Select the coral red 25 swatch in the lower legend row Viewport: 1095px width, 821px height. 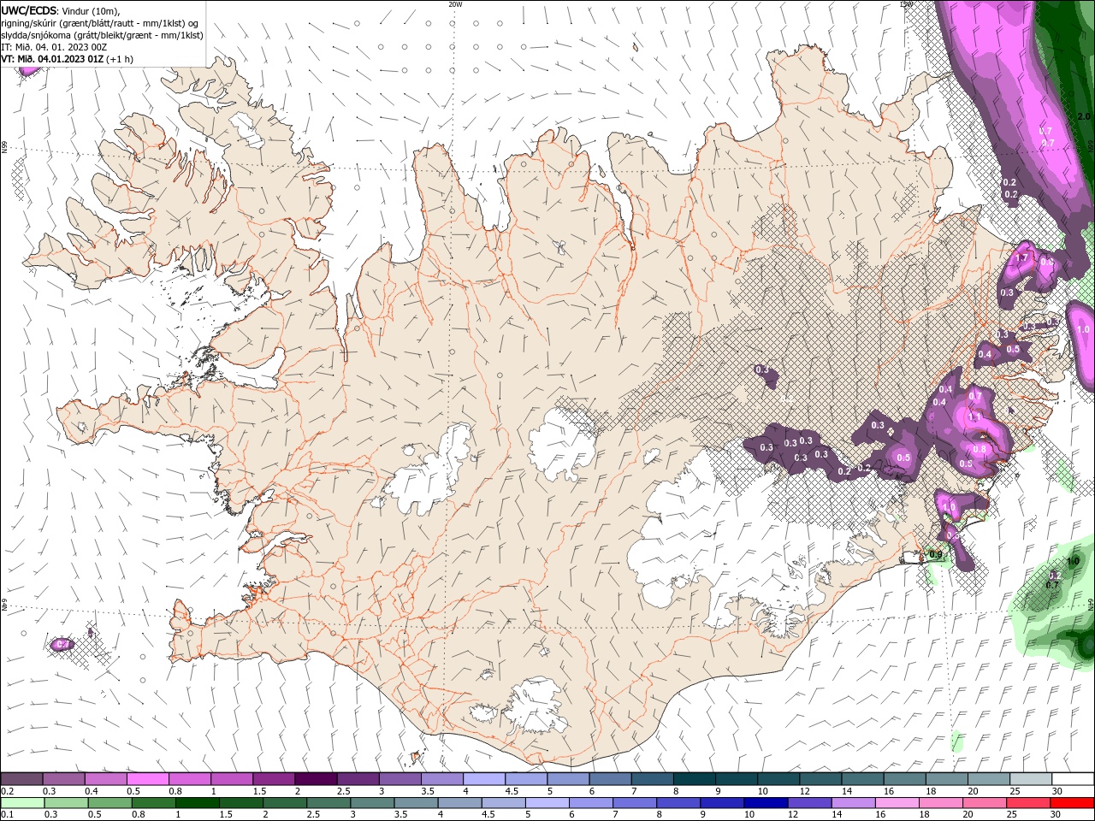pyautogui.click(x=1027, y=803)
